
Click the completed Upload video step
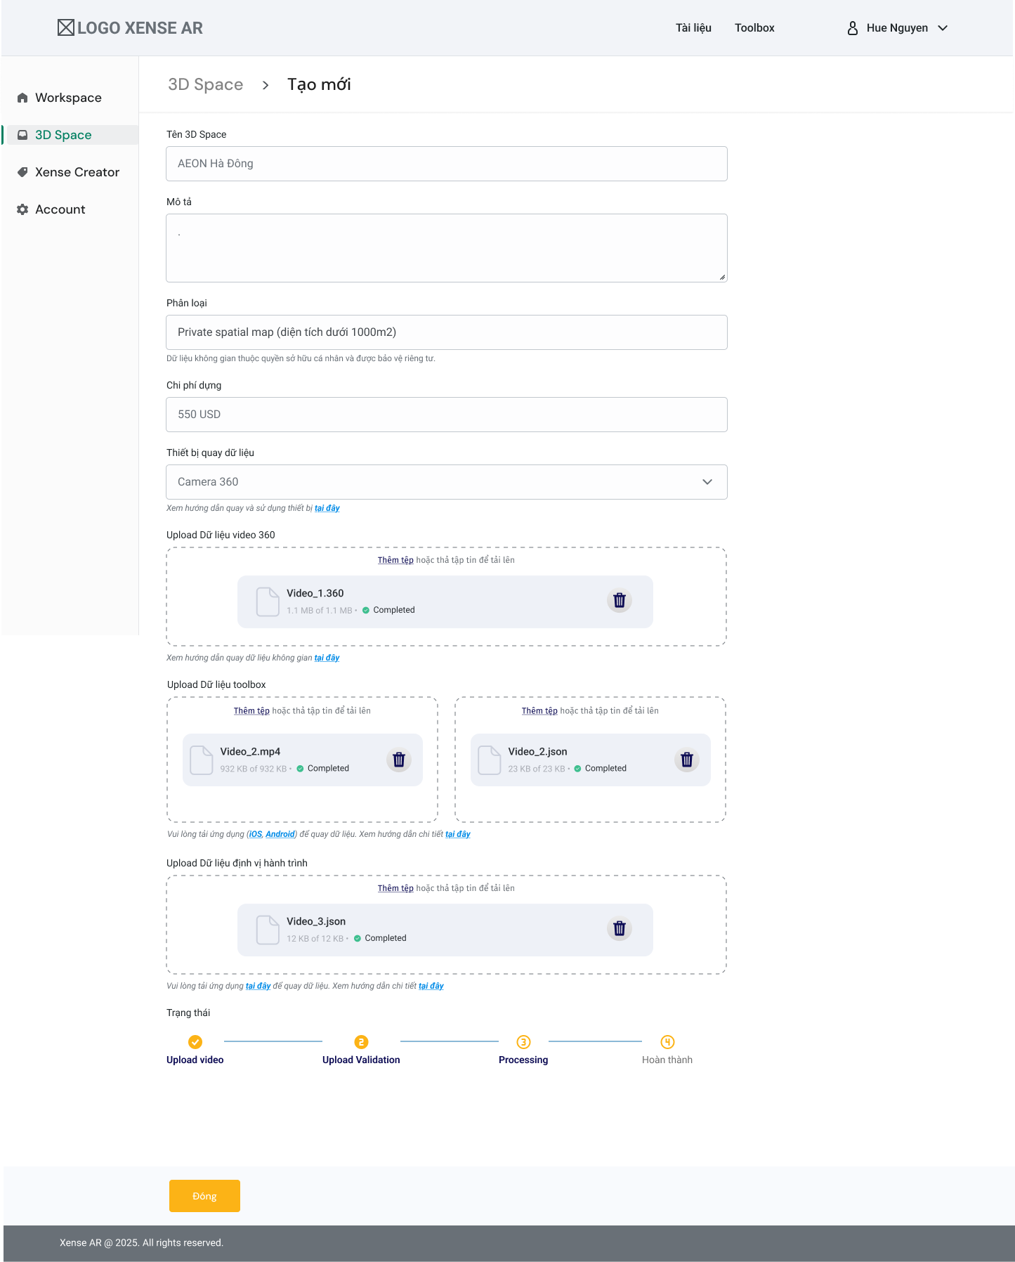pyautogui.click(x=195, y=1042)
